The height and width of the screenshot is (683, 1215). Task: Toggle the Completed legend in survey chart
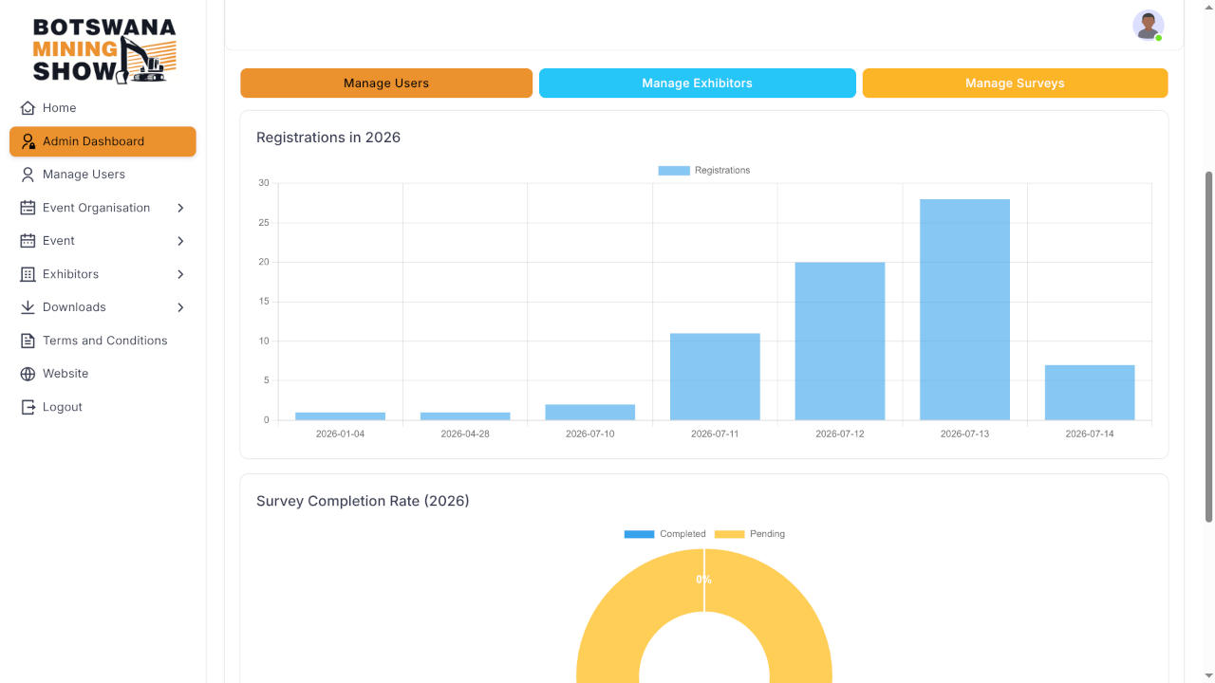click(x=664, y=534)
